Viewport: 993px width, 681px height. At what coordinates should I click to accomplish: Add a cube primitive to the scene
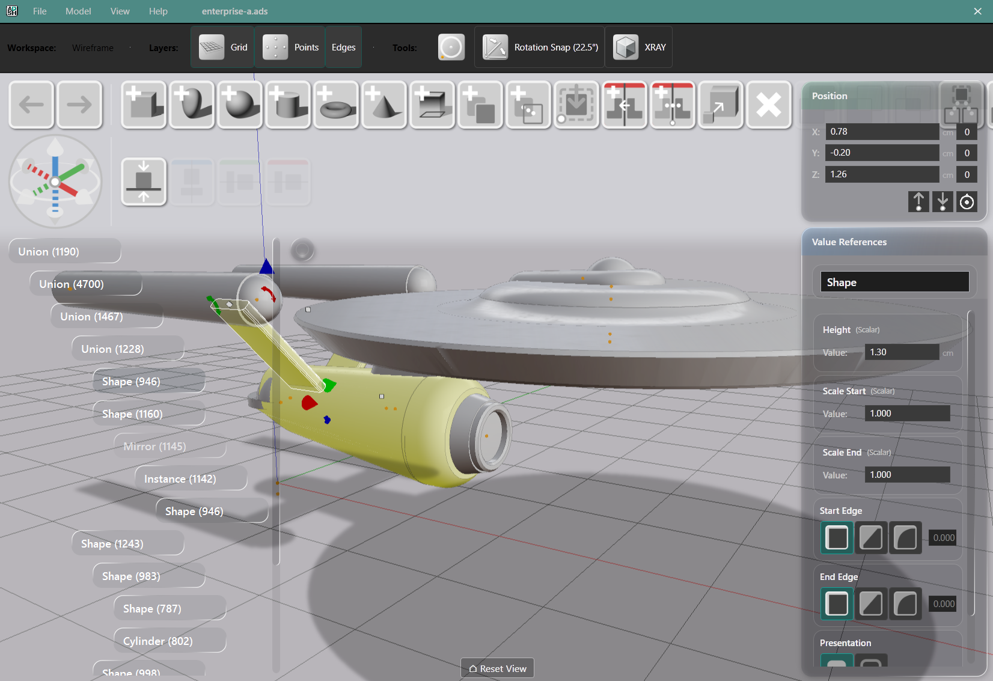[x=144, y=105]
